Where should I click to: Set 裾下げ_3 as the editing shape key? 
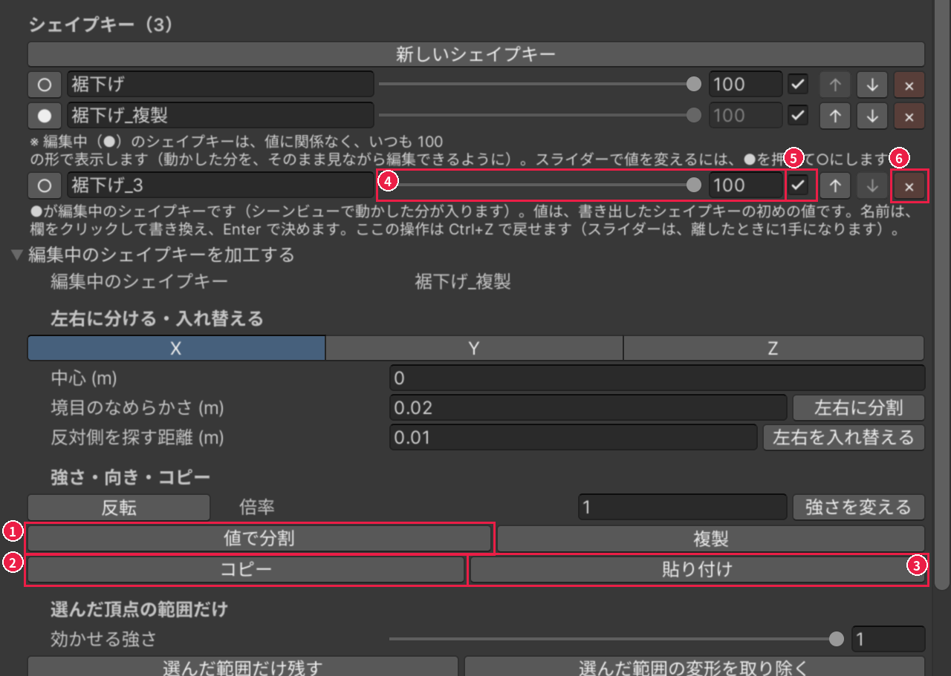44,186
